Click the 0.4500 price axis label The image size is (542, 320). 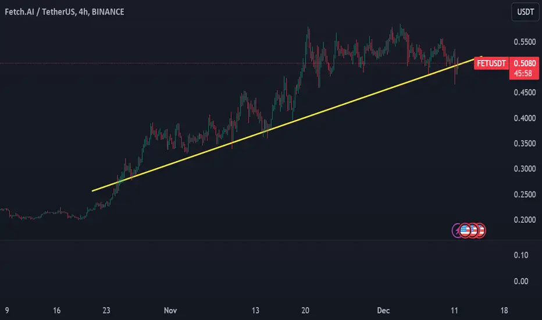click(525, 93)
